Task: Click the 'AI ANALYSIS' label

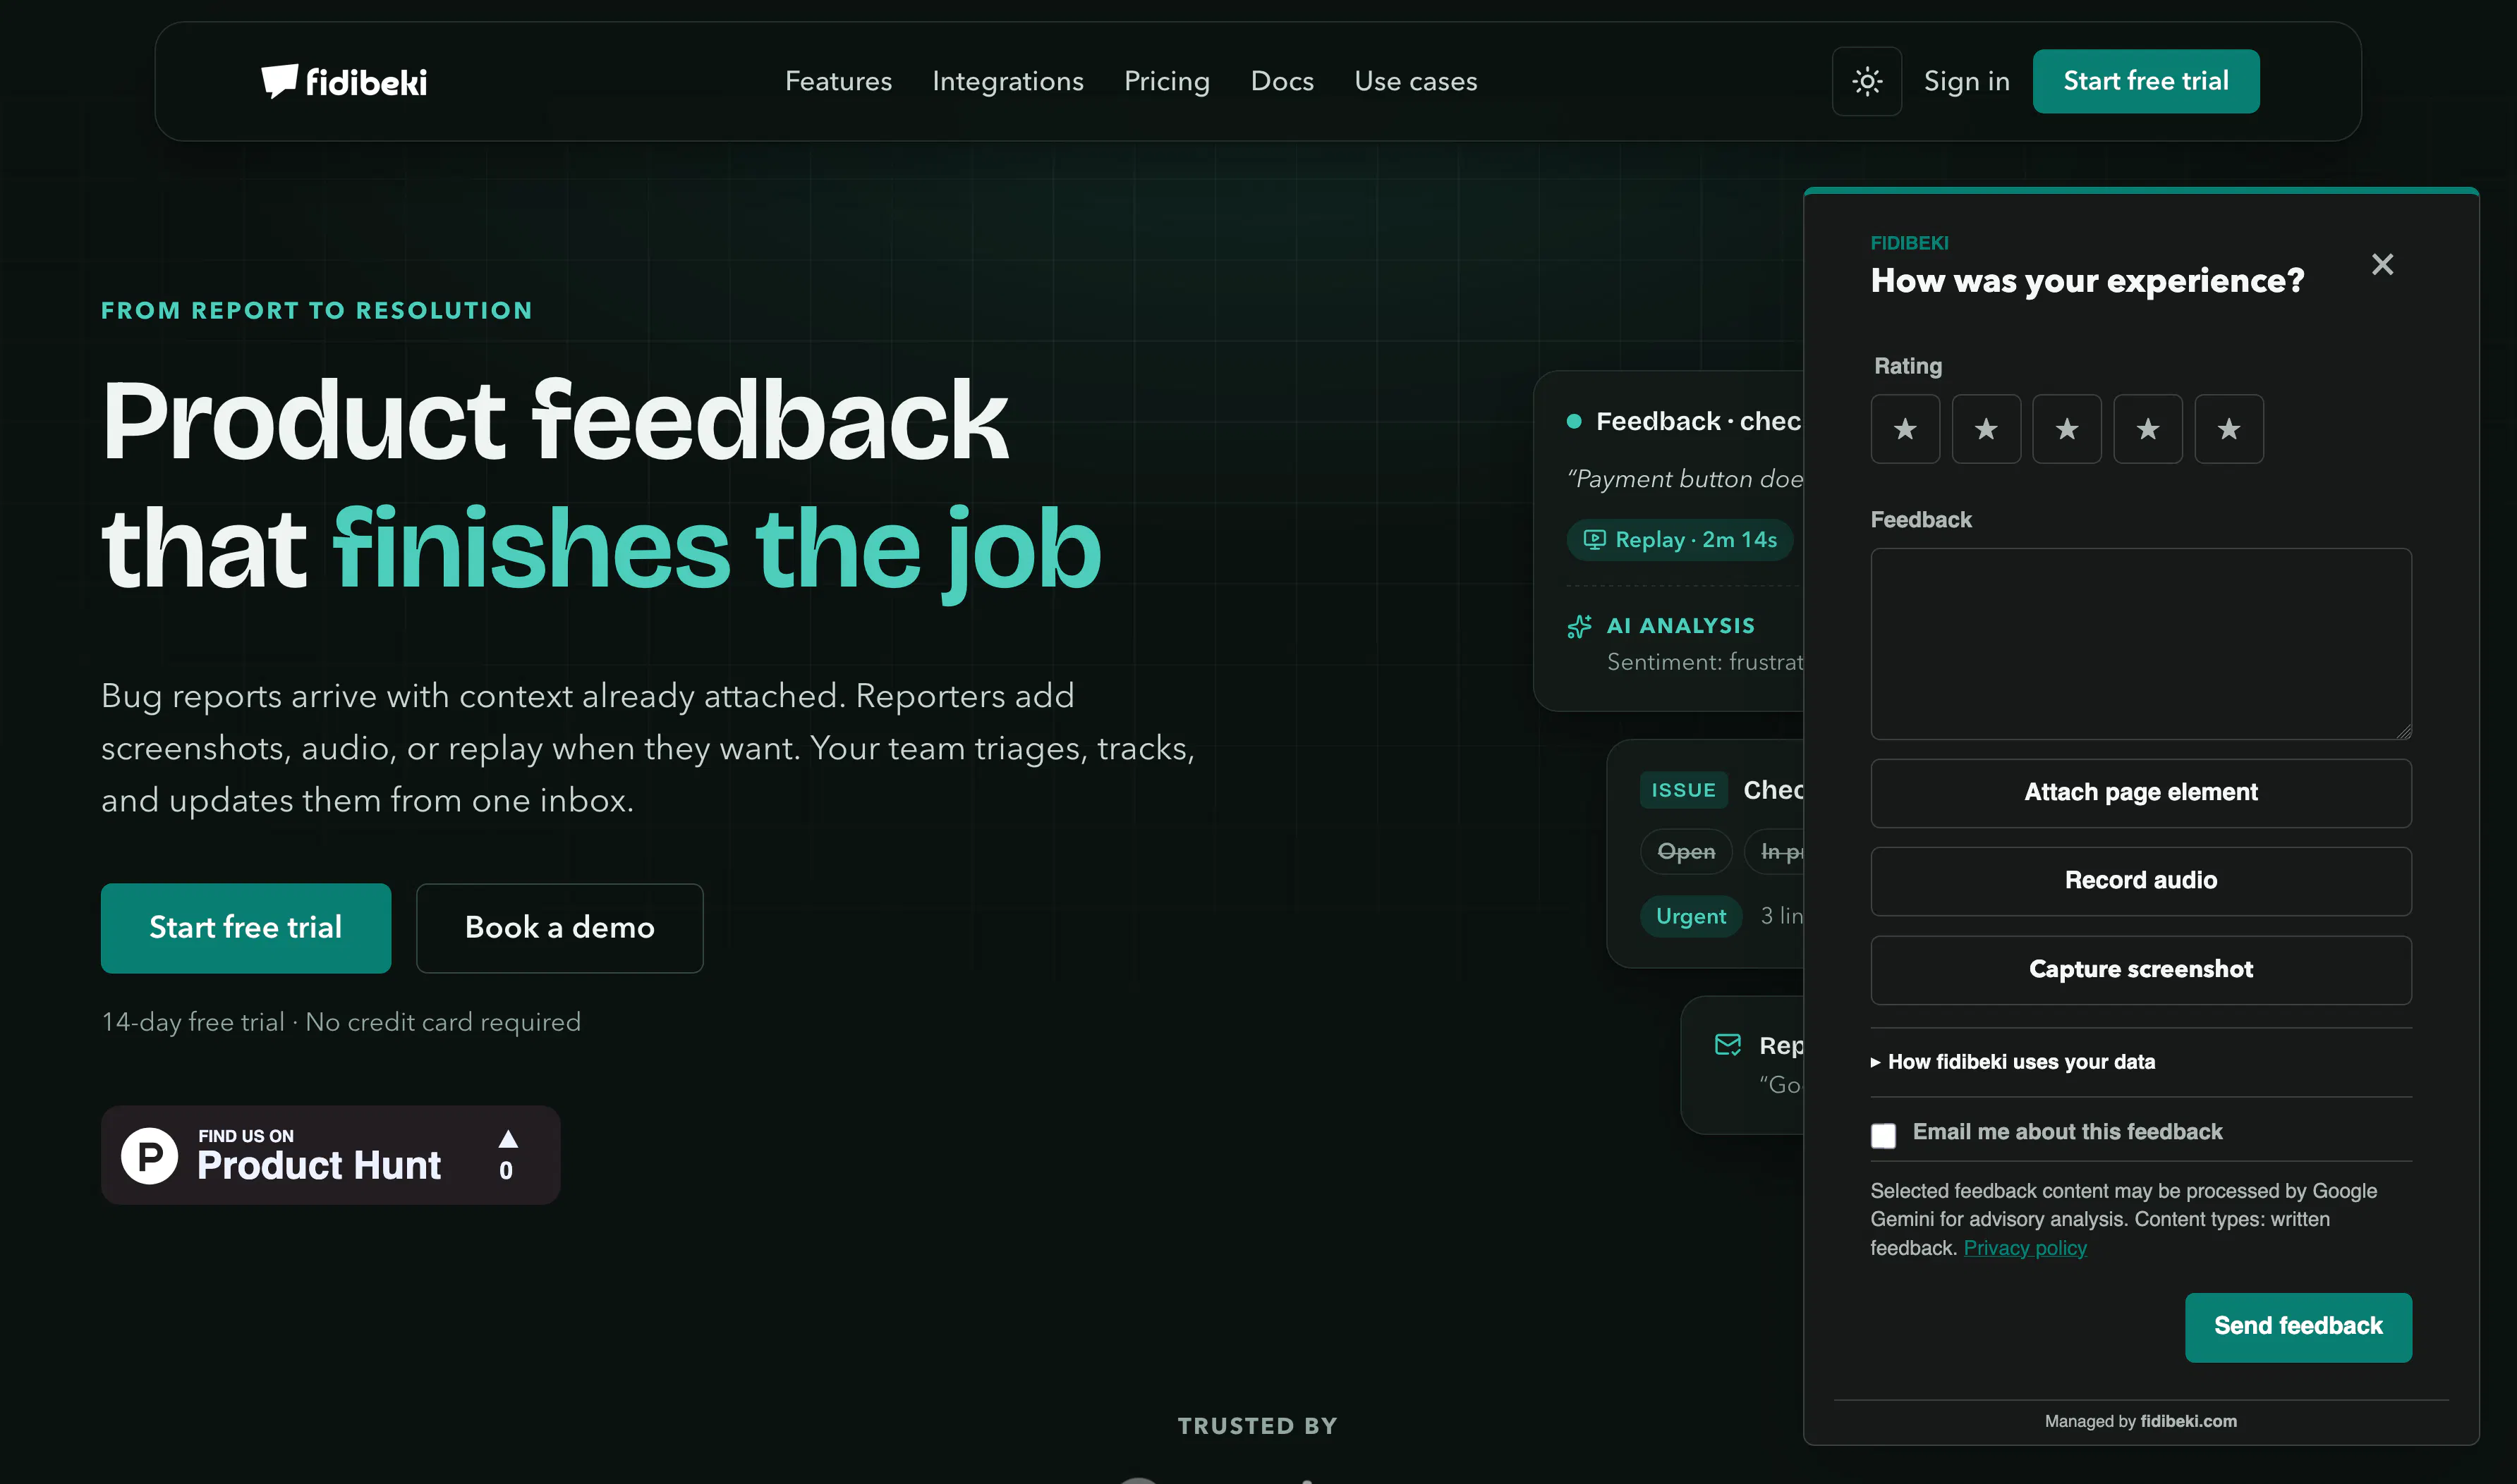Action: click(1680, 626)
